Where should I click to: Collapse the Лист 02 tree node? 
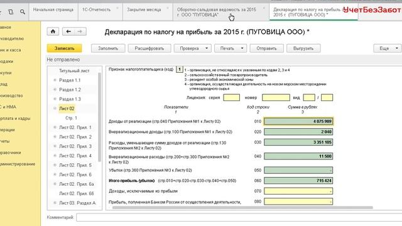click(x=55, y=109)
